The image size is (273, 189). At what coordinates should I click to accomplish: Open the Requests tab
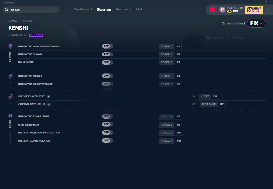pyautogui.click(x=123, y=9)
